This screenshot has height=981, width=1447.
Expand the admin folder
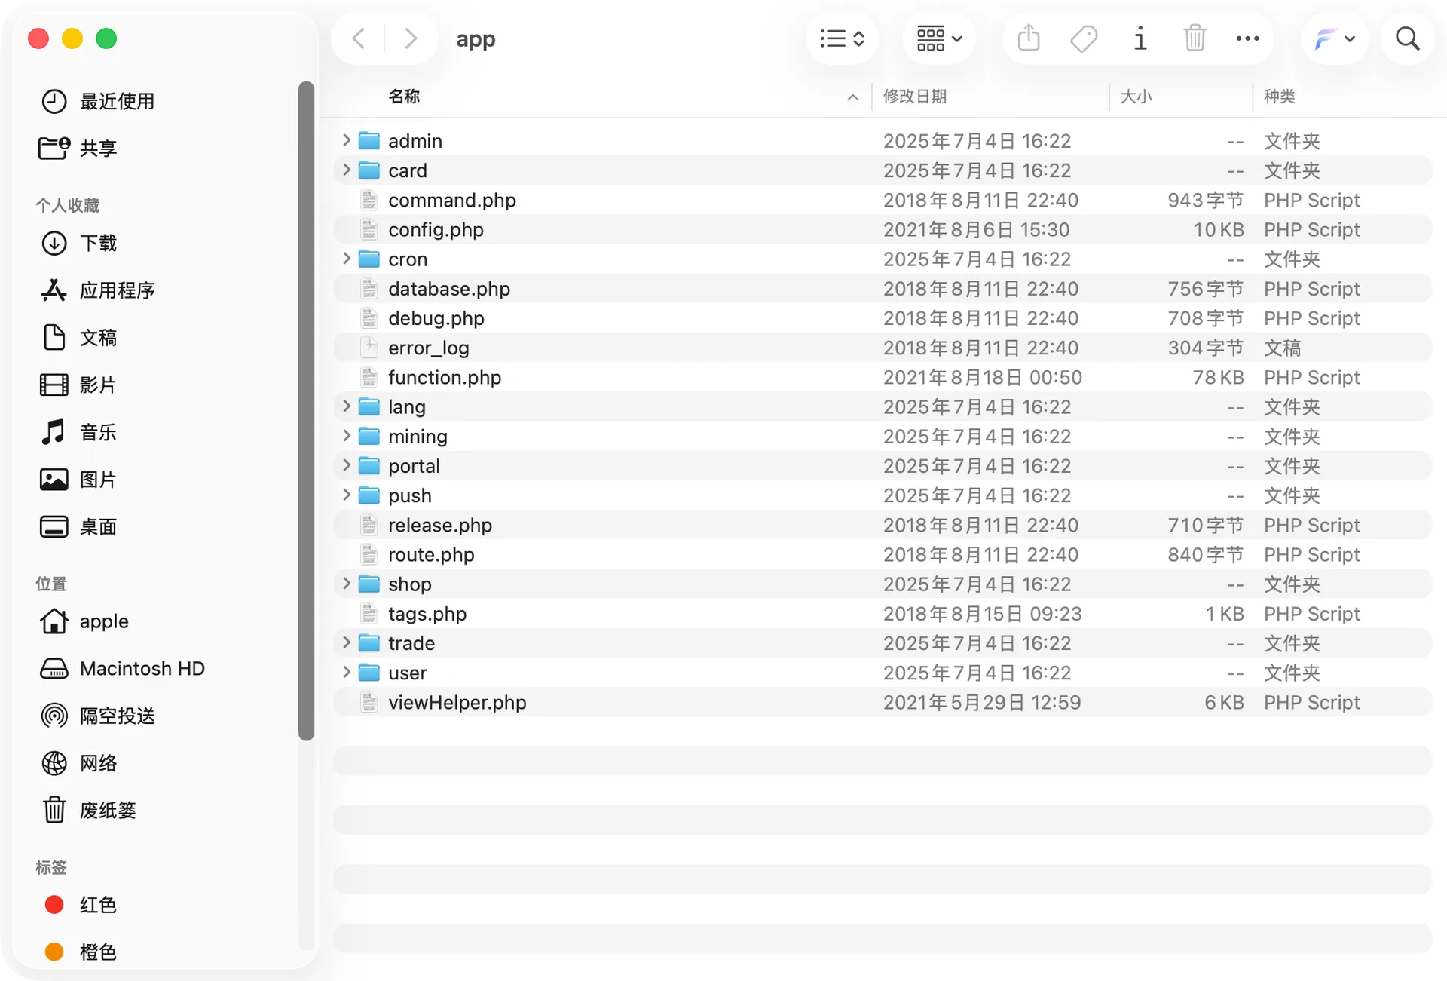346,140
